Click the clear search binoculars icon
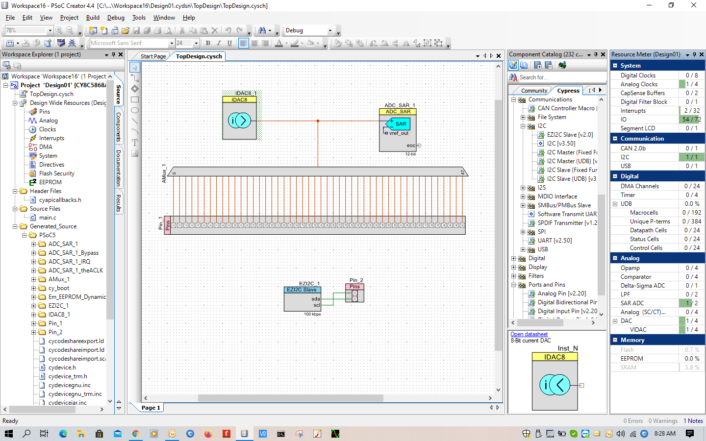 [513, 77]
